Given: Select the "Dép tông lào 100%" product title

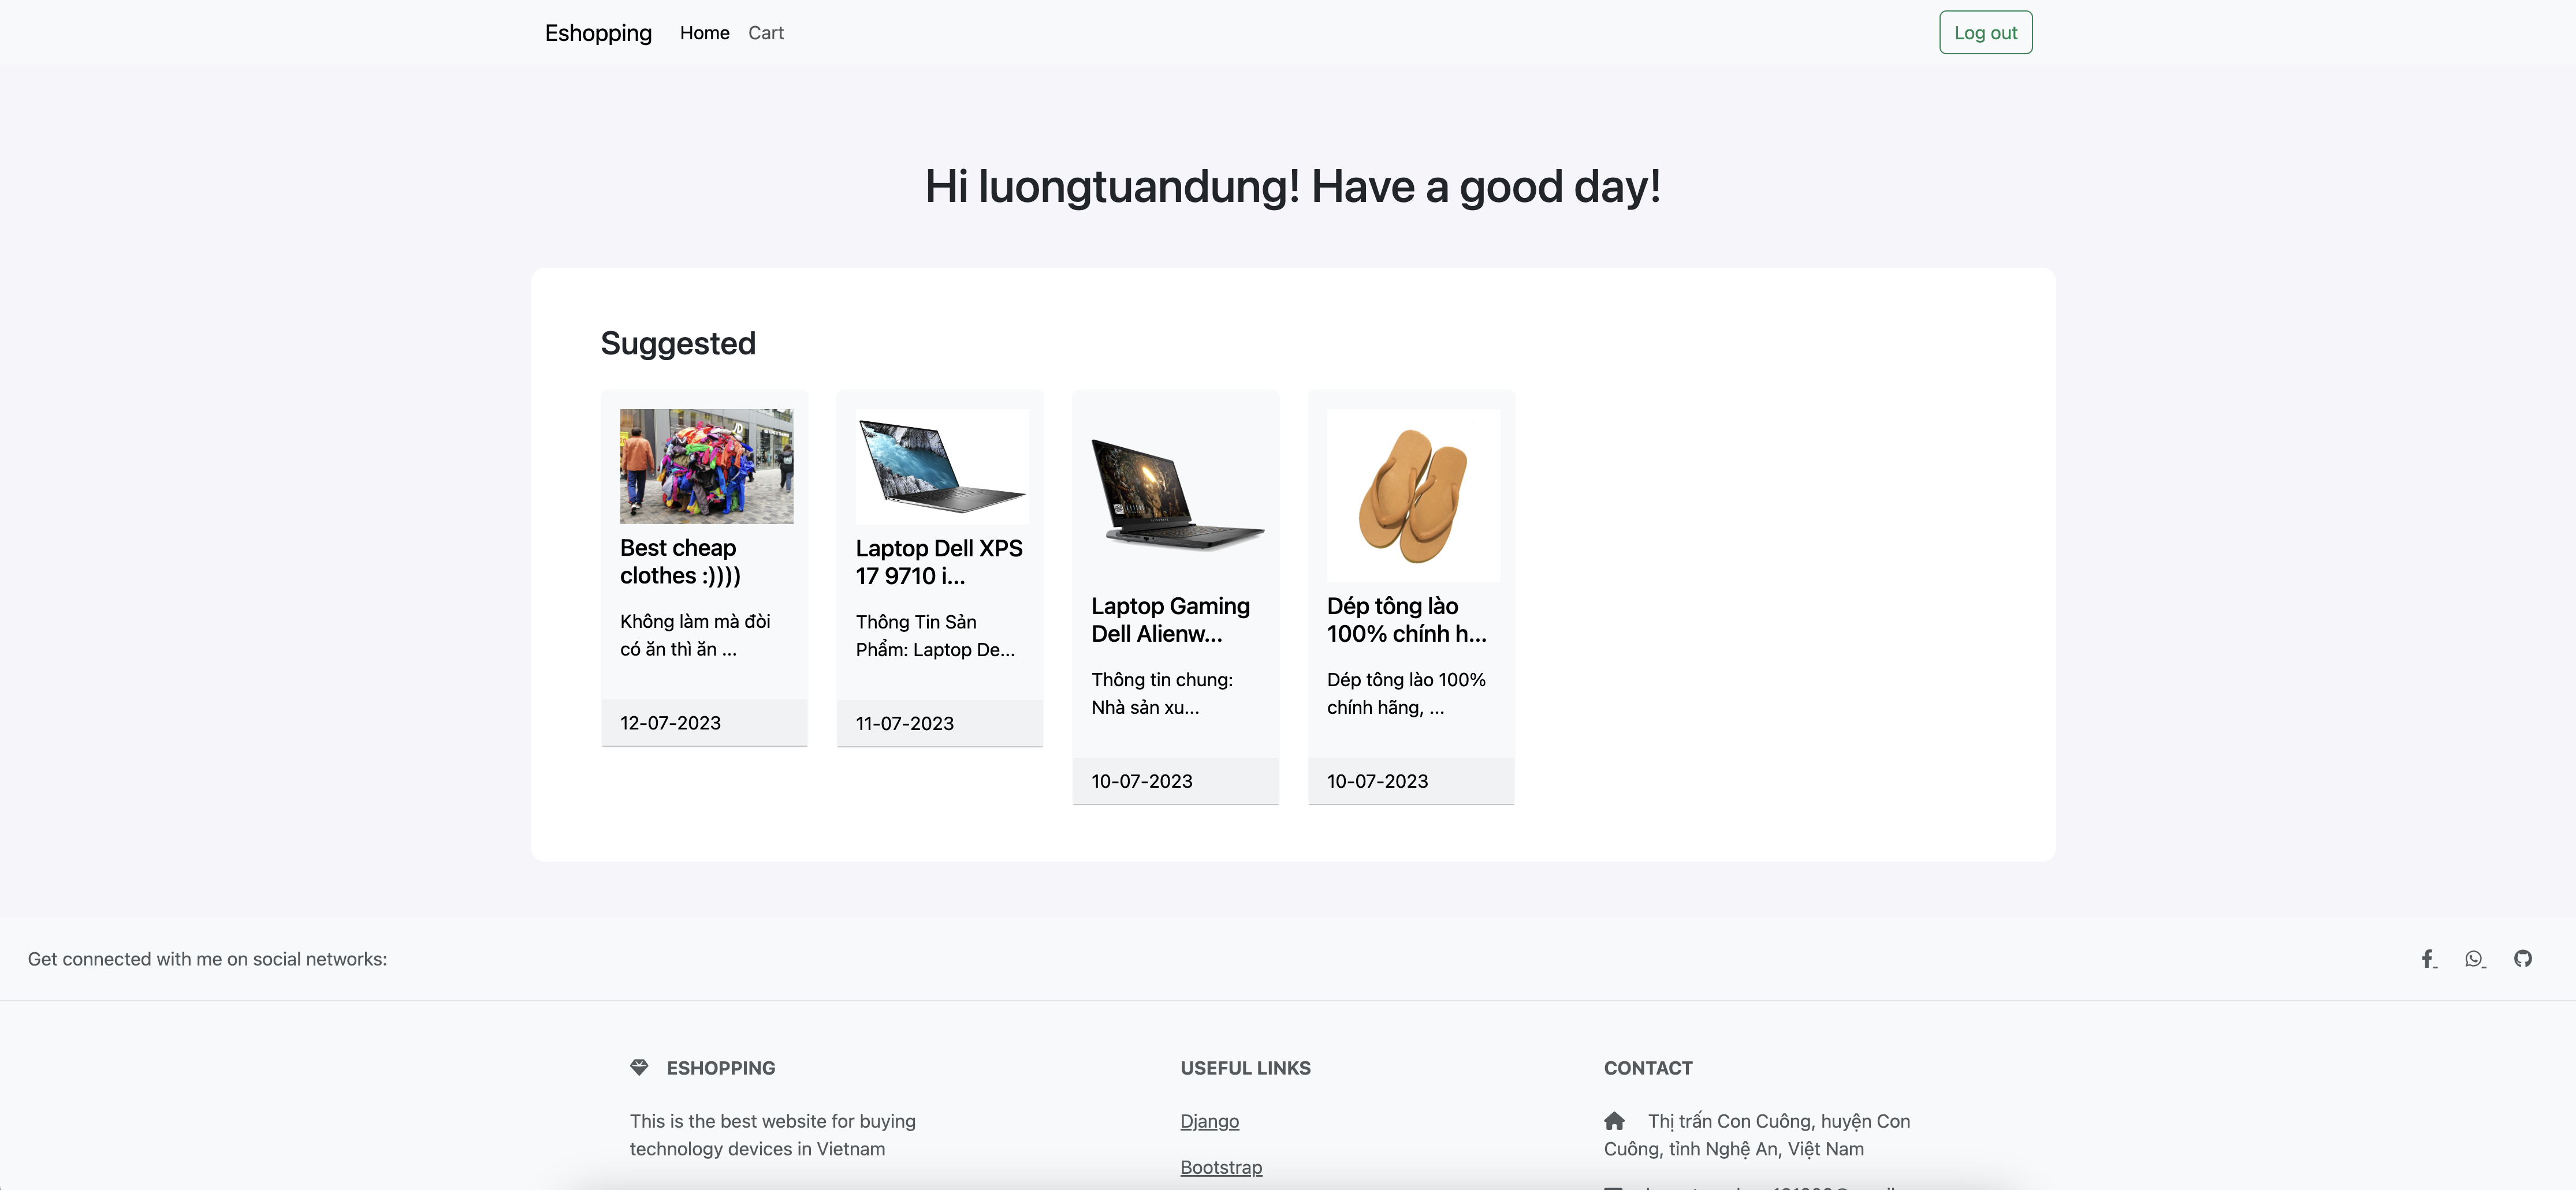Looking at the screenshot, I should pos(1406,619).
